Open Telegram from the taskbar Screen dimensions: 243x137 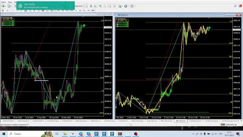tap(80, 134)
